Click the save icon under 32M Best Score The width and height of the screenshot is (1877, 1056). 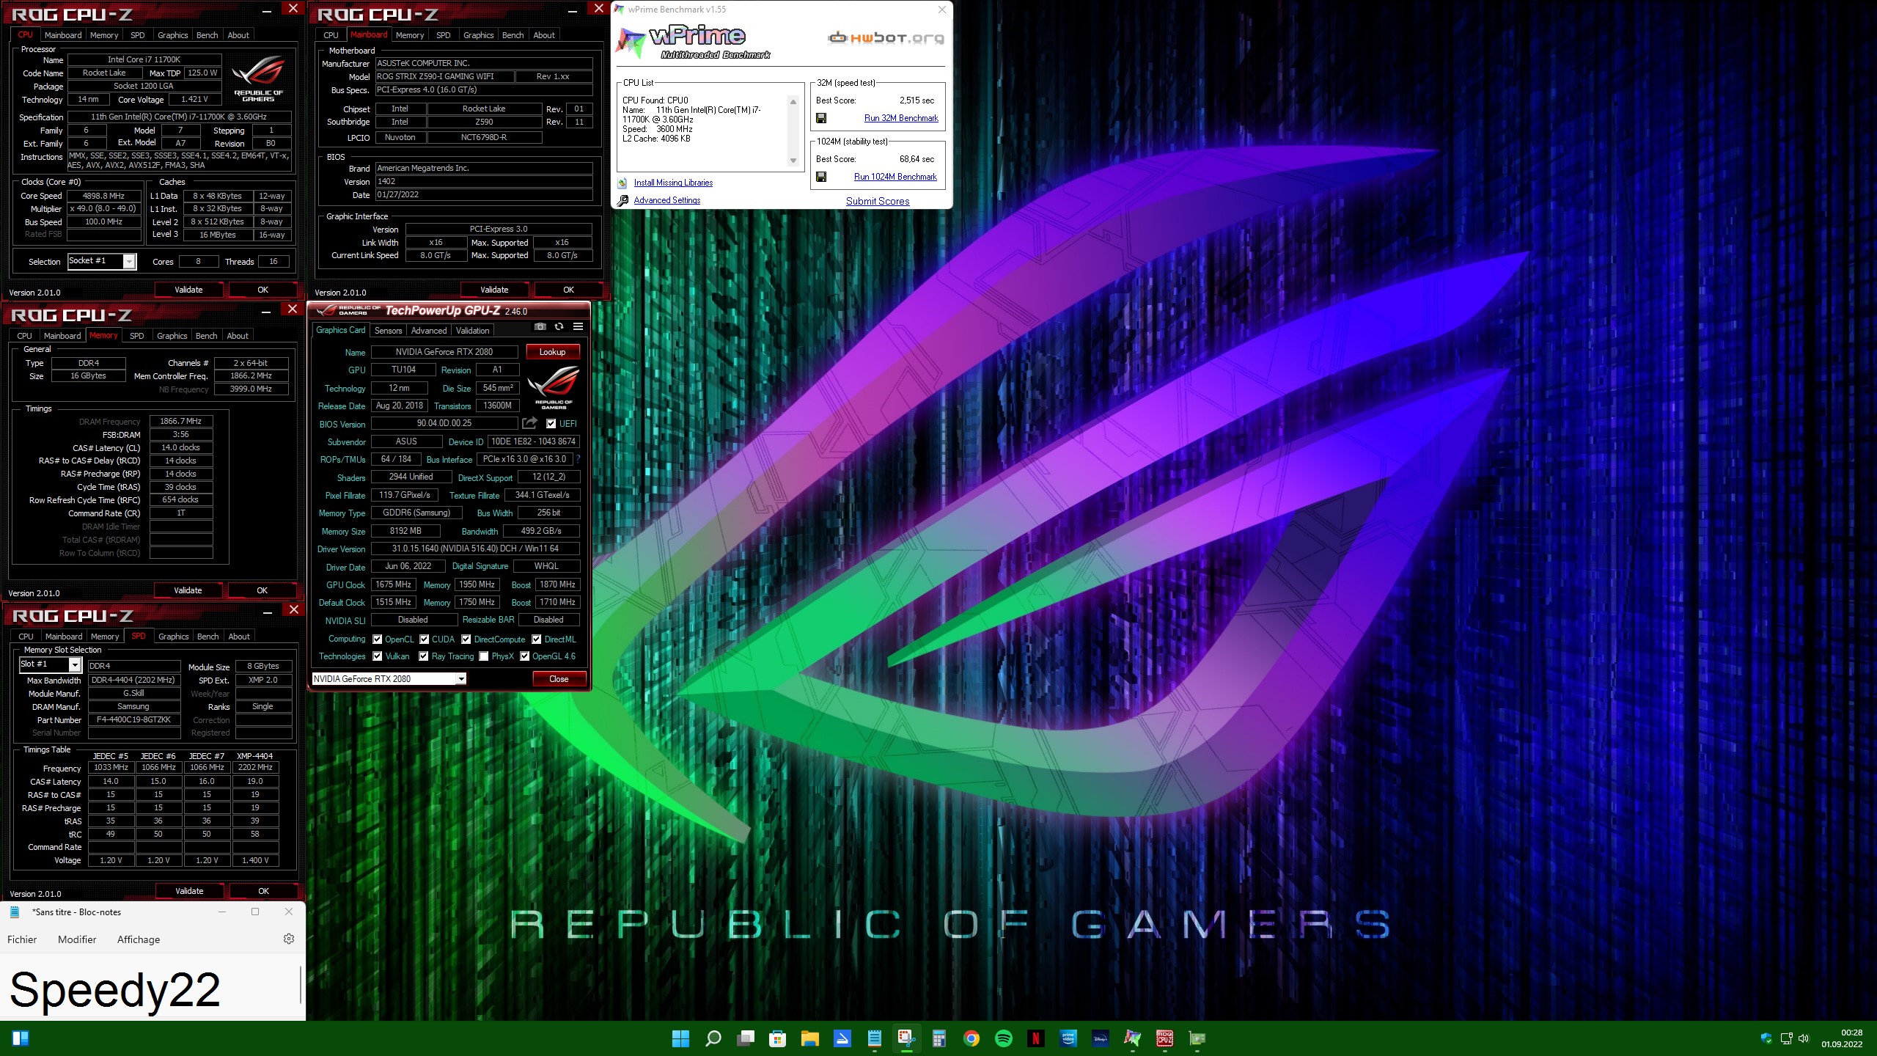(x=821, y=118)
